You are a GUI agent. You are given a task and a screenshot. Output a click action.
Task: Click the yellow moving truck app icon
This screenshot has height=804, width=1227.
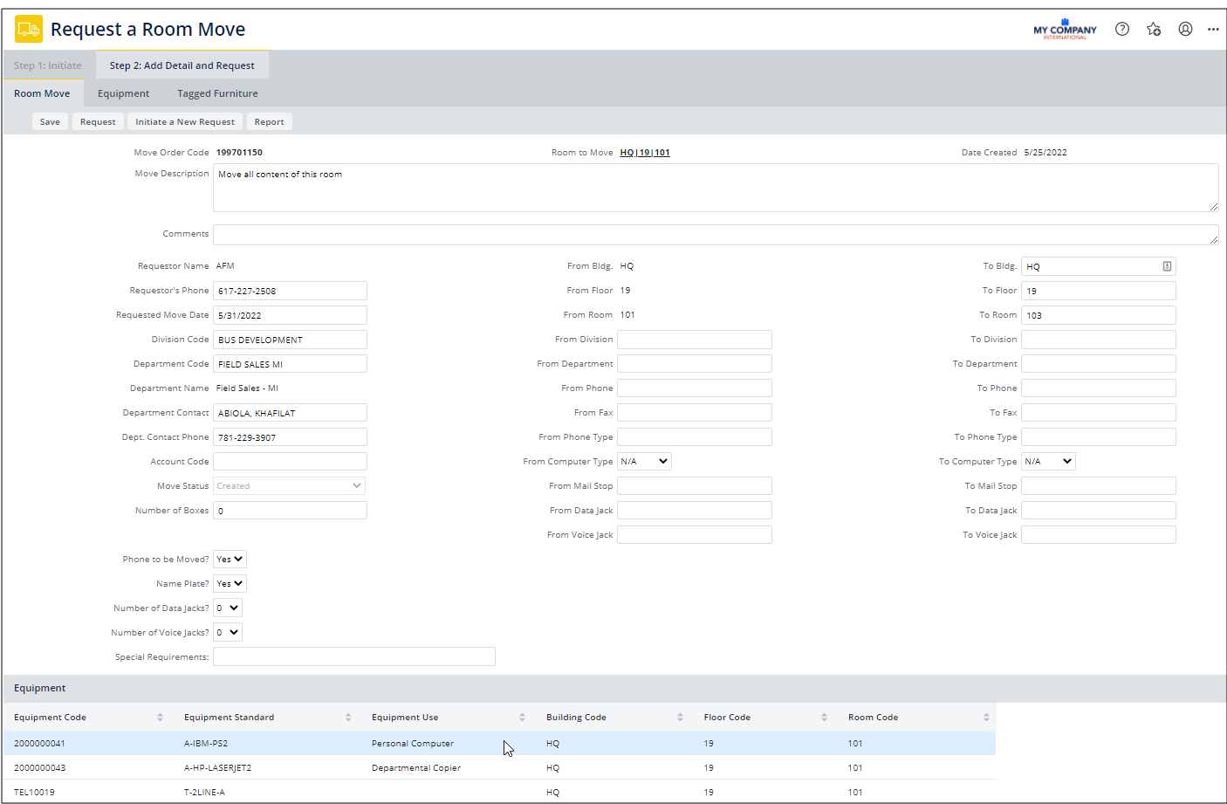point(29,29)
